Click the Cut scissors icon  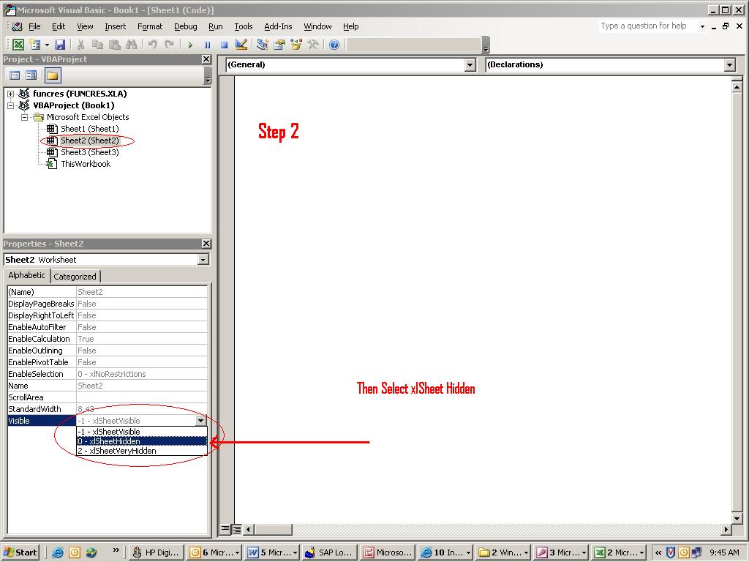[80, 45]
